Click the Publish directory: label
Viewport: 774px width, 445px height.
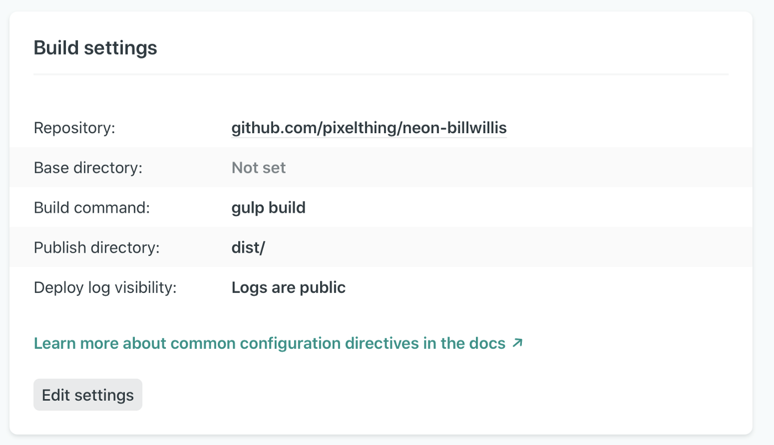tap(96, 248)
